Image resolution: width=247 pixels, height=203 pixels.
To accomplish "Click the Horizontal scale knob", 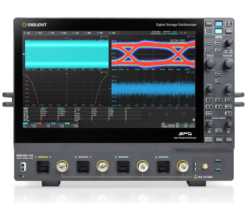I will coord(229,63).
